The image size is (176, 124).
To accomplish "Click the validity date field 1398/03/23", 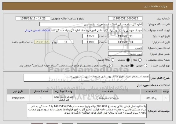I will (125, 42).
